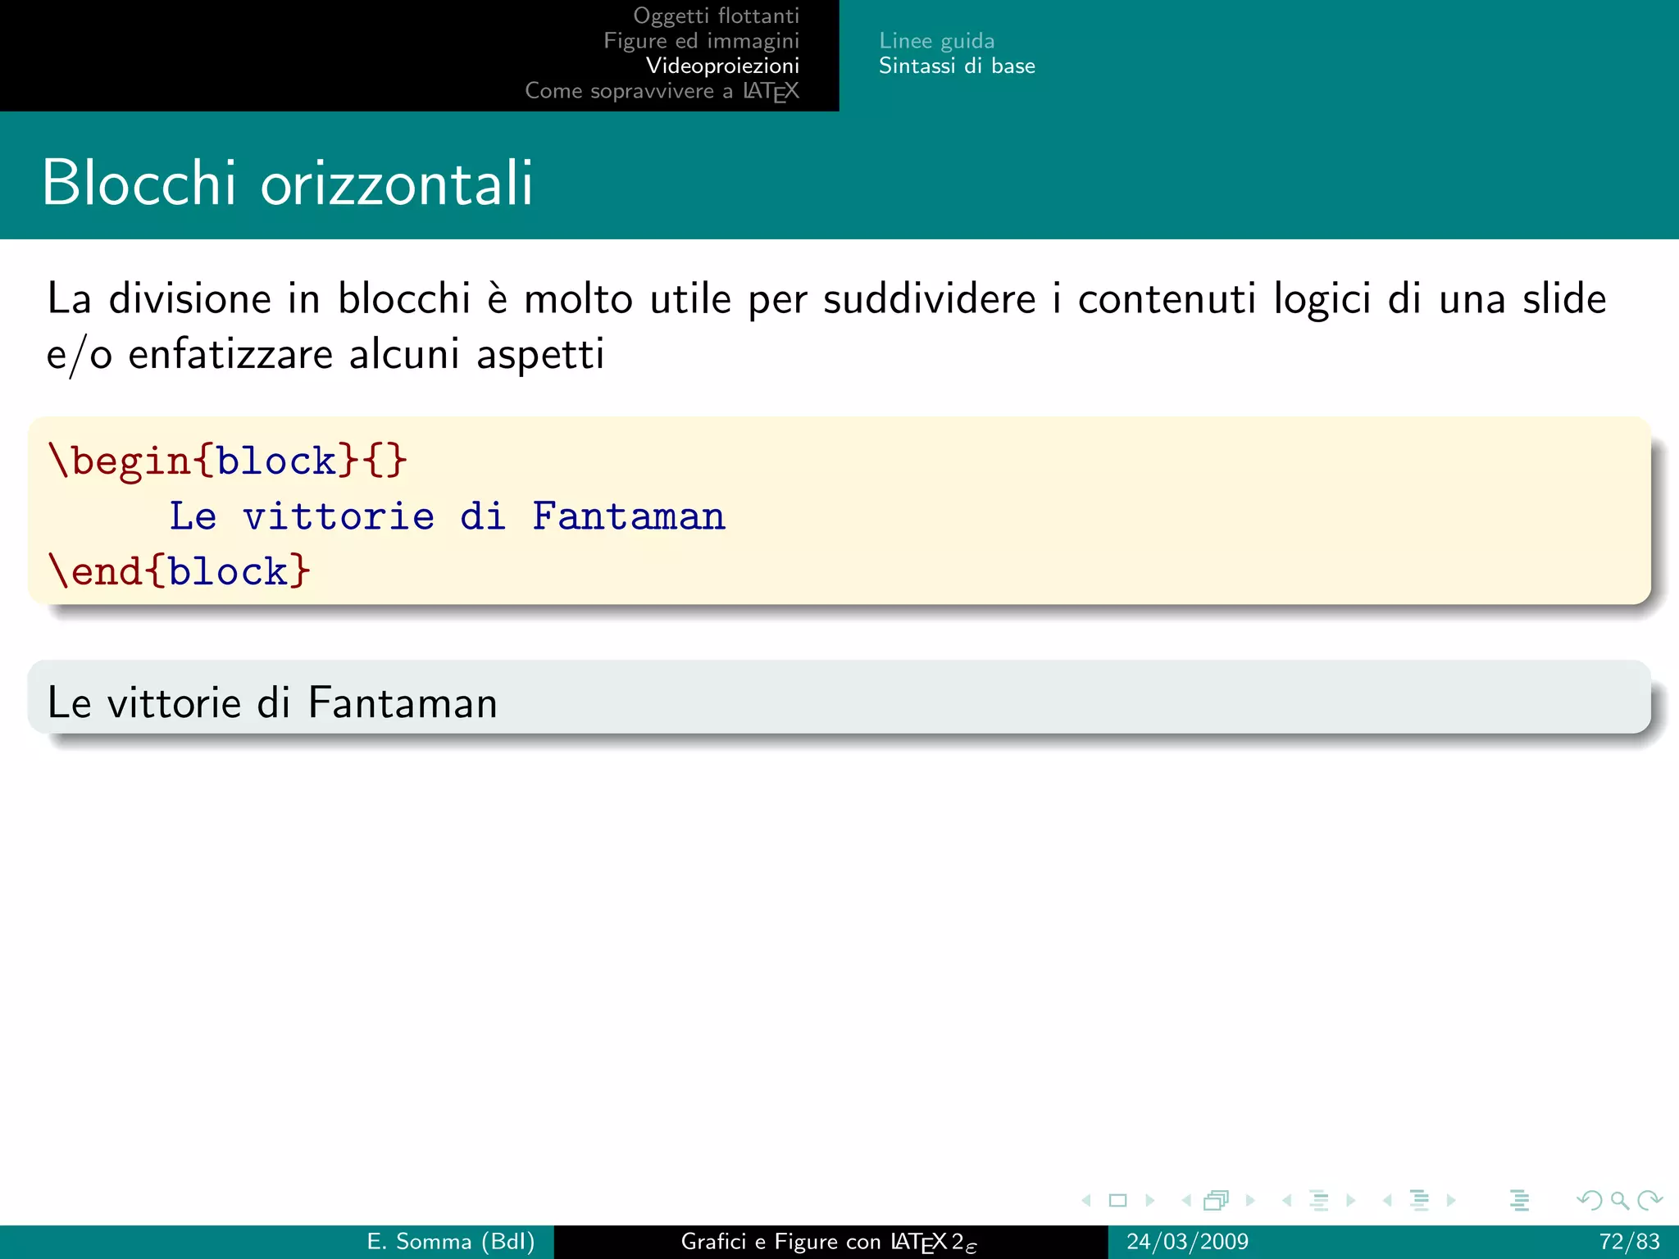Viewport: 1679px width, 1259px height.
Task: Open the Come sopravvivere a LaTeX section
Action: 662,91
